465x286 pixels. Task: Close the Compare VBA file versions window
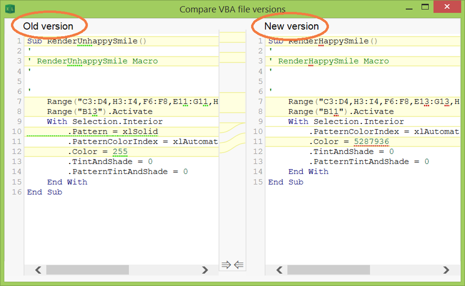447,6
